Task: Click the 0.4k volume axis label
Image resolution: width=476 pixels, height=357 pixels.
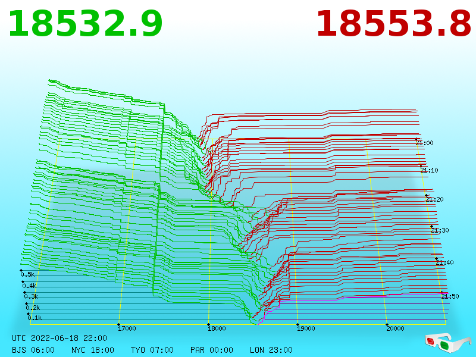Action: (x=29, y=286)
